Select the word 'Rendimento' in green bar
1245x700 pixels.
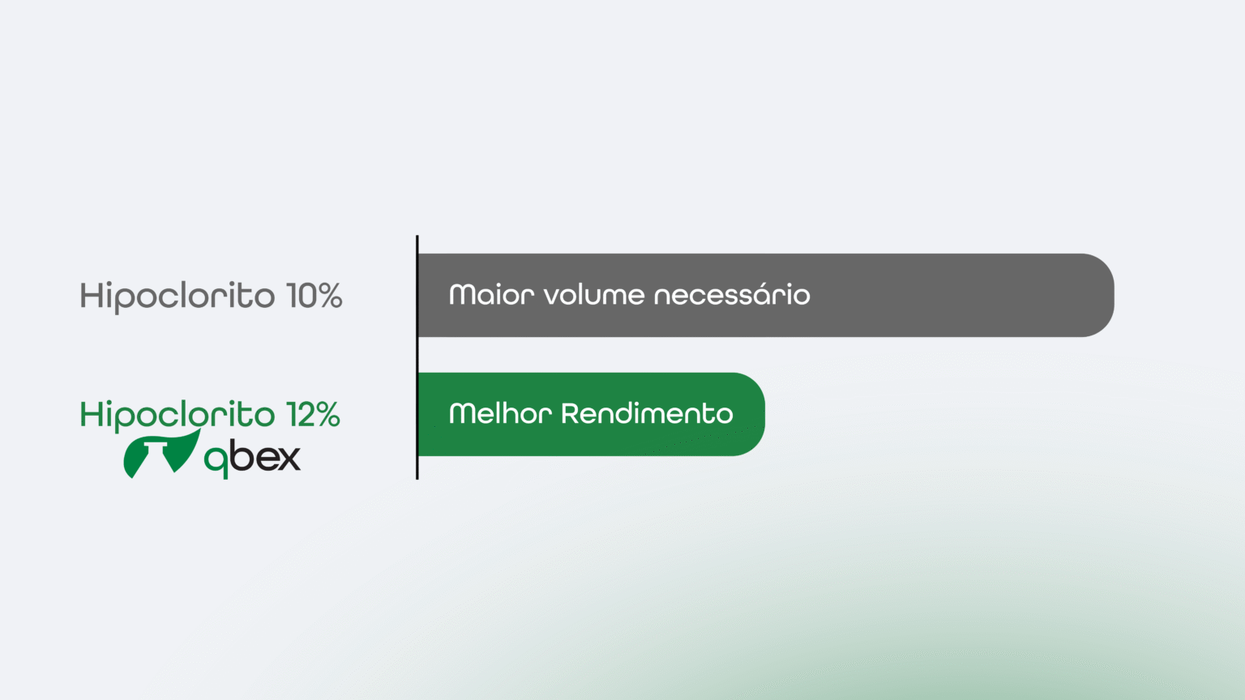point(647,413)
